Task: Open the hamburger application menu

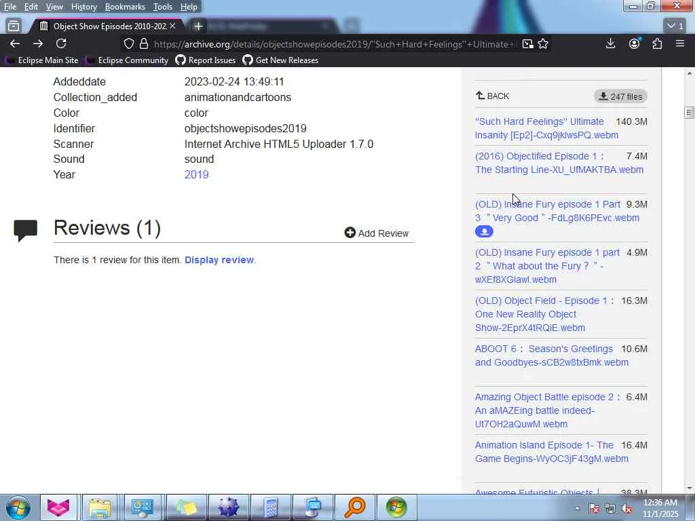Action: click(680, 43)
